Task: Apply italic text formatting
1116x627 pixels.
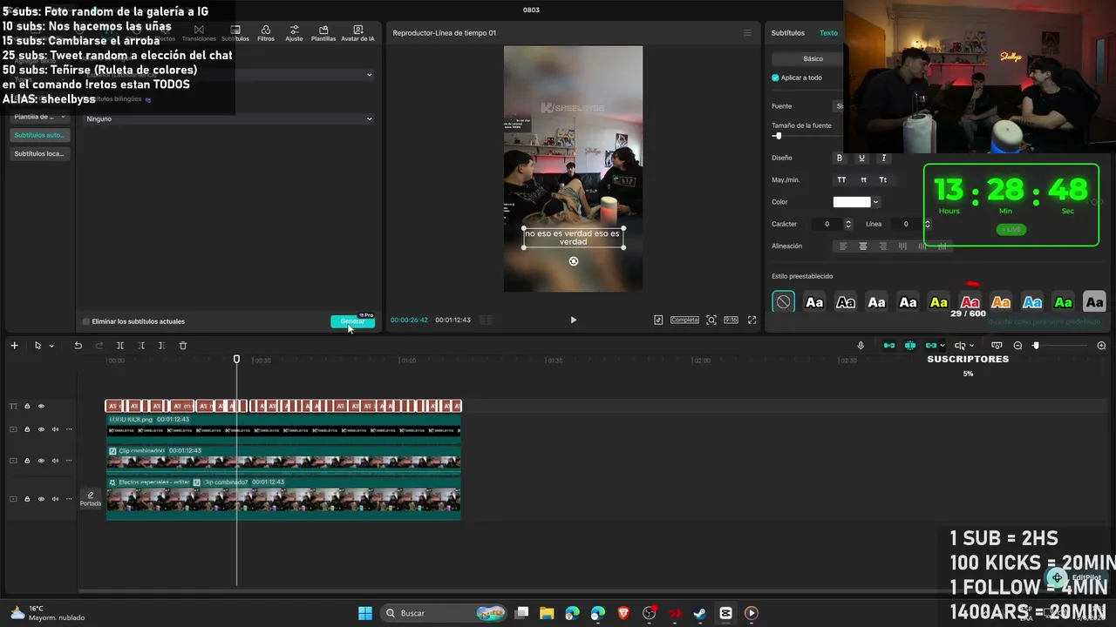Action: [883, 158]
